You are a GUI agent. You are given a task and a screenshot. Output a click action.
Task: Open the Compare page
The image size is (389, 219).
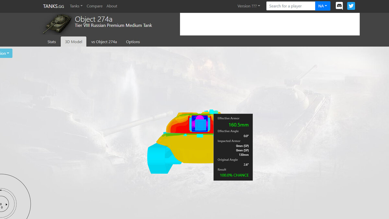pyautogui.click(x=95, y=6)
